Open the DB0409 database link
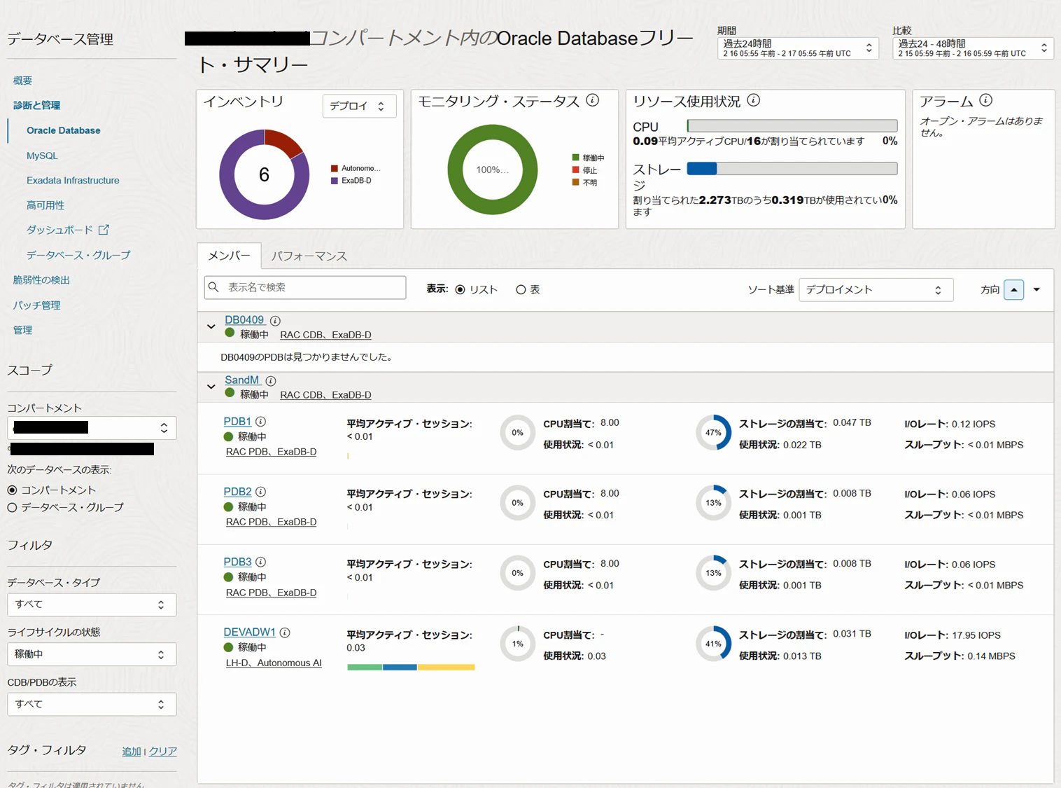 pyautogui.click(x=244, y=320)
